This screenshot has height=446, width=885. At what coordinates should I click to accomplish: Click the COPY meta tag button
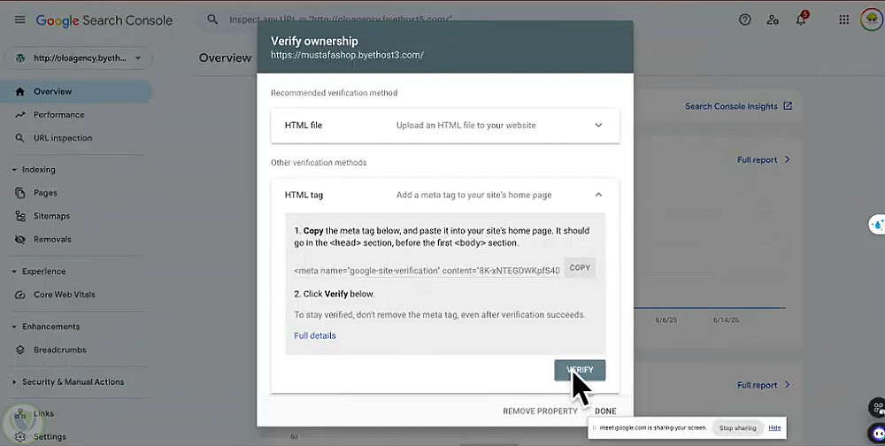coord(580,267)
